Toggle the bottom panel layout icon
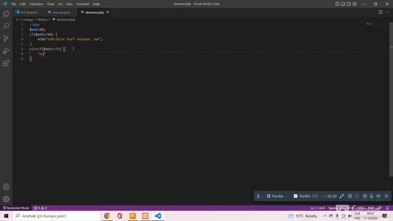 coord(343,4)
